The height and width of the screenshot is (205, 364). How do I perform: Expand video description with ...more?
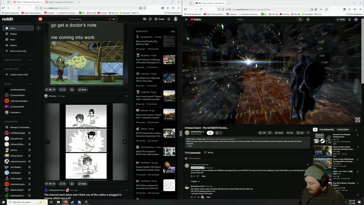(x=189, y=146)
